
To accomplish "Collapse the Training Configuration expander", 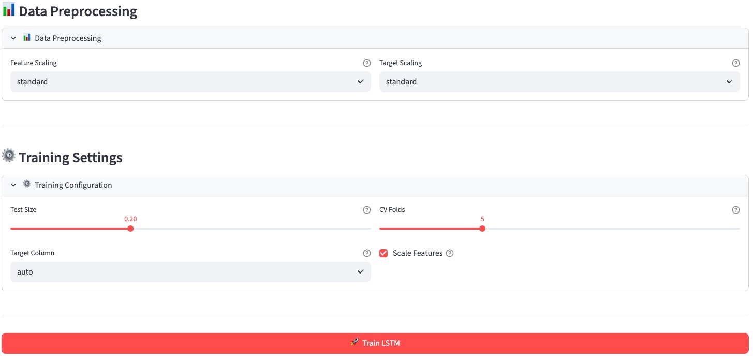I will pyautogui.click(x=375, y=185).
